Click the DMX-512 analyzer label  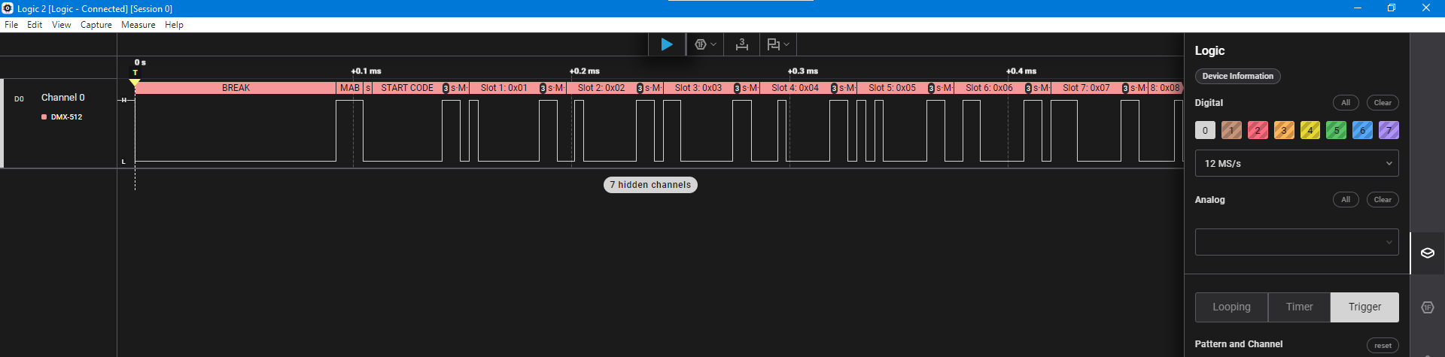tap(66, 117)
